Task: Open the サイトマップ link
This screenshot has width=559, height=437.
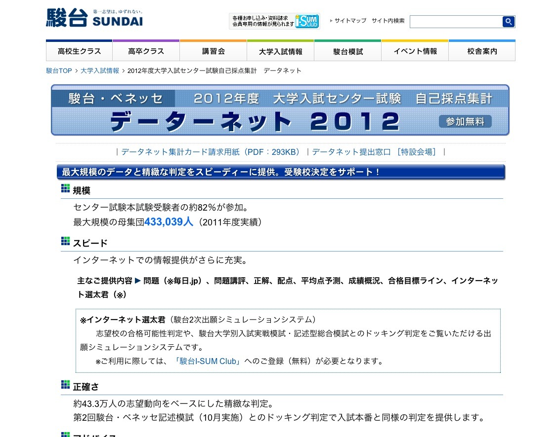Action: 350,21
